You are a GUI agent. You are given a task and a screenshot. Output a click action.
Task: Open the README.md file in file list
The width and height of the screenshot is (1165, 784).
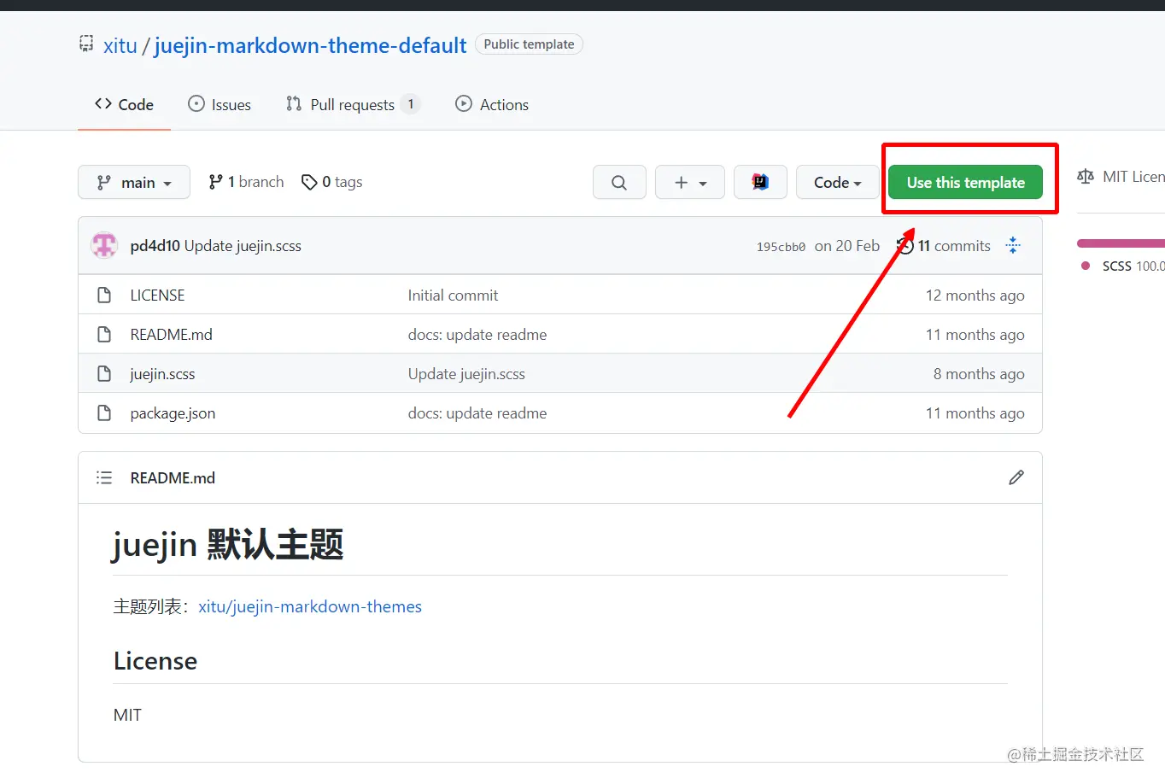171,334
